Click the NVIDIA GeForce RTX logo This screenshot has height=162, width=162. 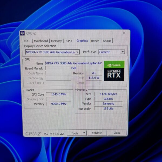click(x=114, y=71)
